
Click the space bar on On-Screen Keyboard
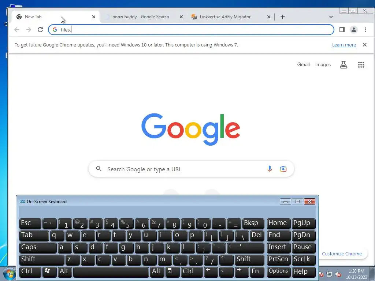(111, 272)
